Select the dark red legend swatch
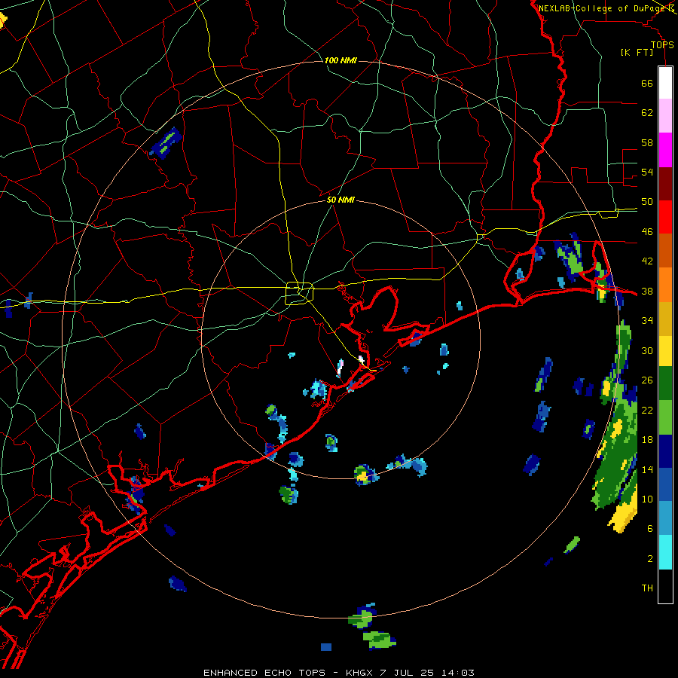The height and width of the screenshot is (678, 678). coord(665,183)
